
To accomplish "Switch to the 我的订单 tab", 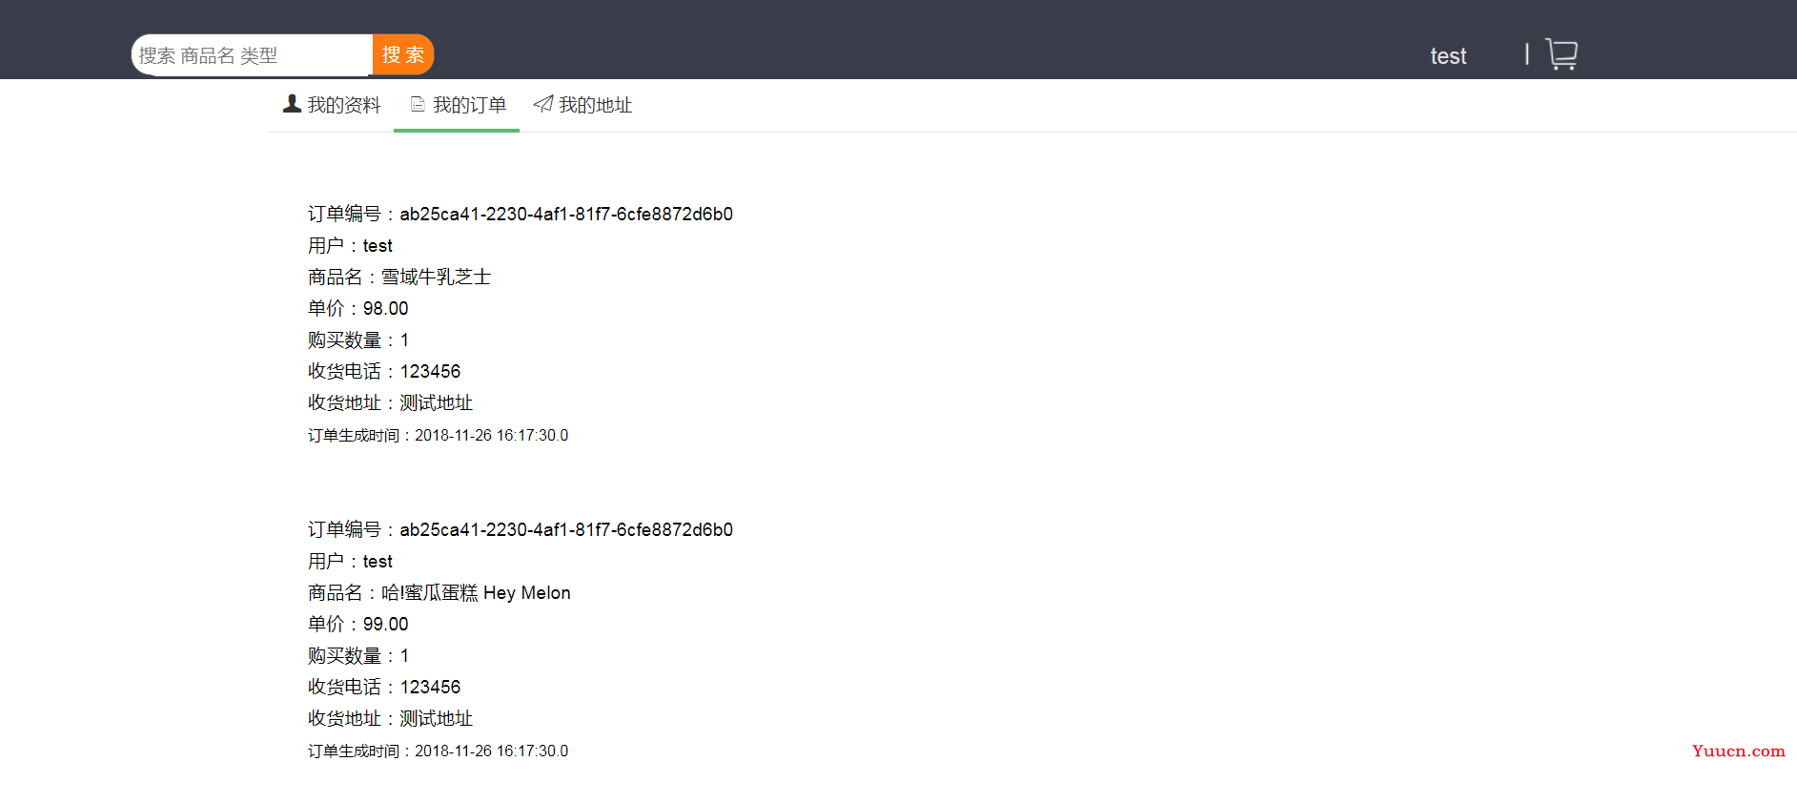I will (457, 105).
